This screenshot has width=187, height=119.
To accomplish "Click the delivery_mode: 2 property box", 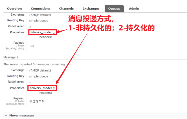I will click(42, 88).
